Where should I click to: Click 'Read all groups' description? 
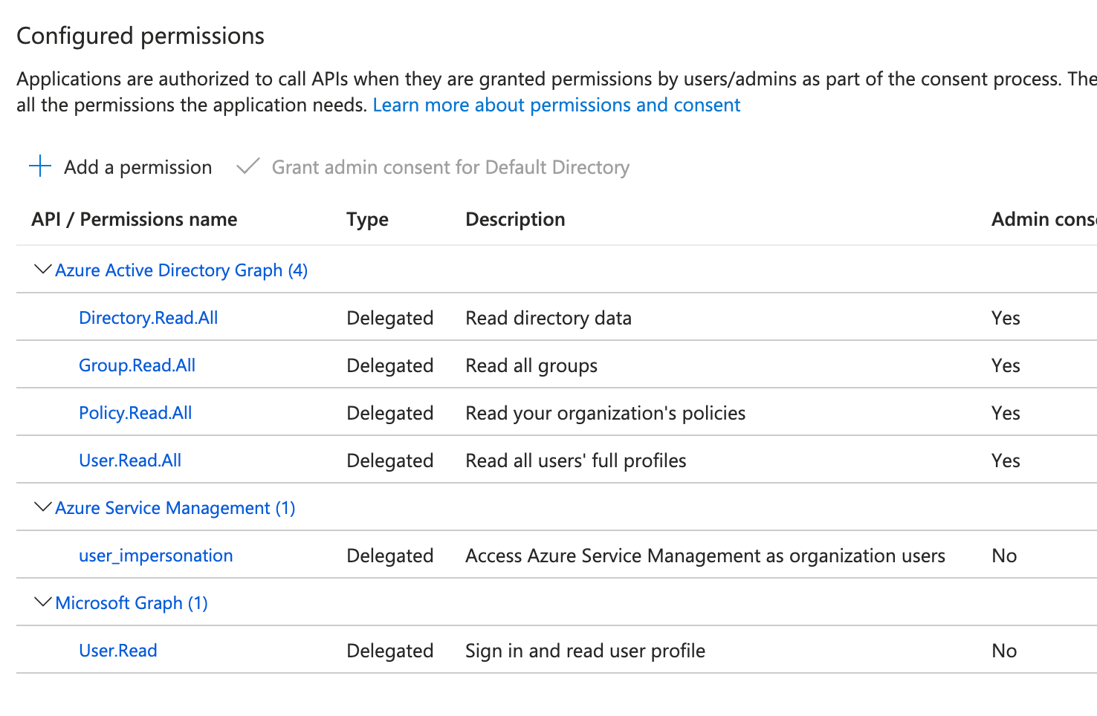coord(531,365)
